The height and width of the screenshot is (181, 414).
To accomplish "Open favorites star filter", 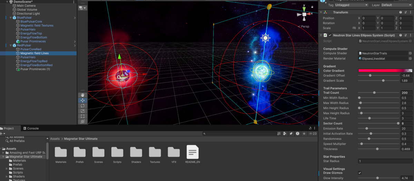I will 304,133.
